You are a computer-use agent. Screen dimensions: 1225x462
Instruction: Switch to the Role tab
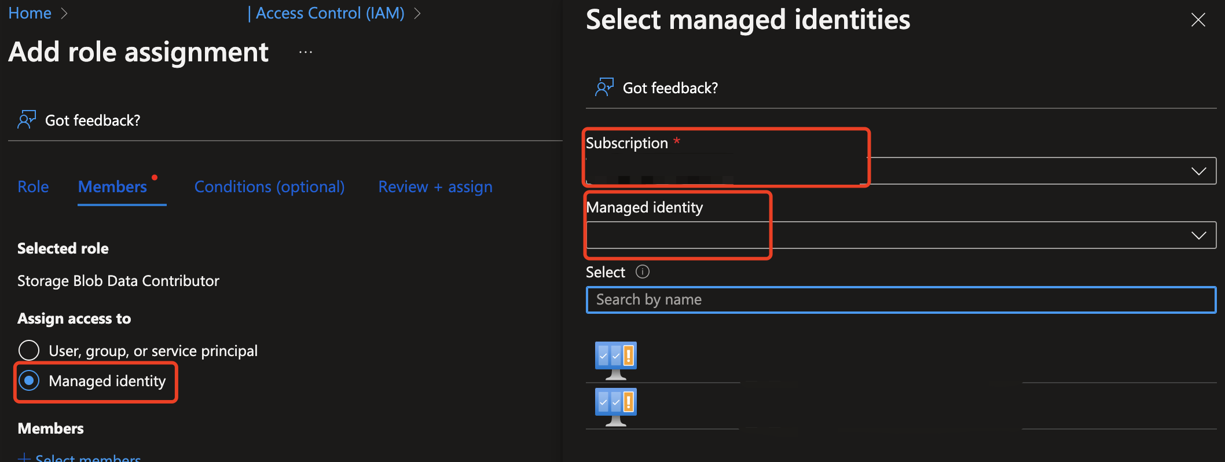[x=33, y=186]
